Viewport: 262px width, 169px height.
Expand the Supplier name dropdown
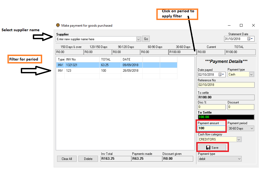point(138,39)
